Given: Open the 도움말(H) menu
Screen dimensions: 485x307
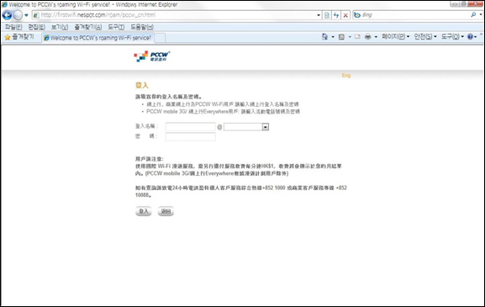Looking at the screenshot, I should [x=142, y=27].
